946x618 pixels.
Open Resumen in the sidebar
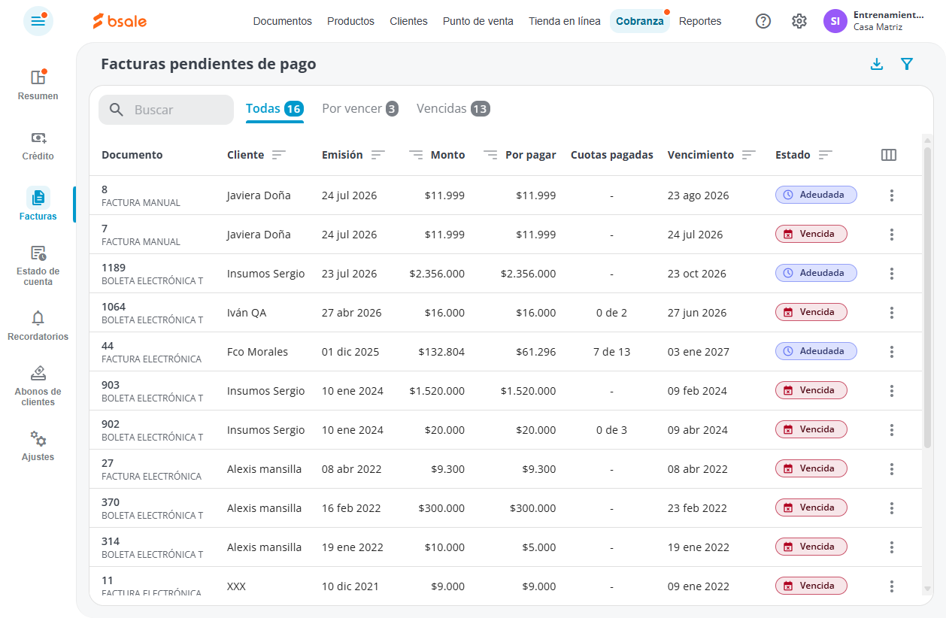pyautogui.click(x=38, y=84)
